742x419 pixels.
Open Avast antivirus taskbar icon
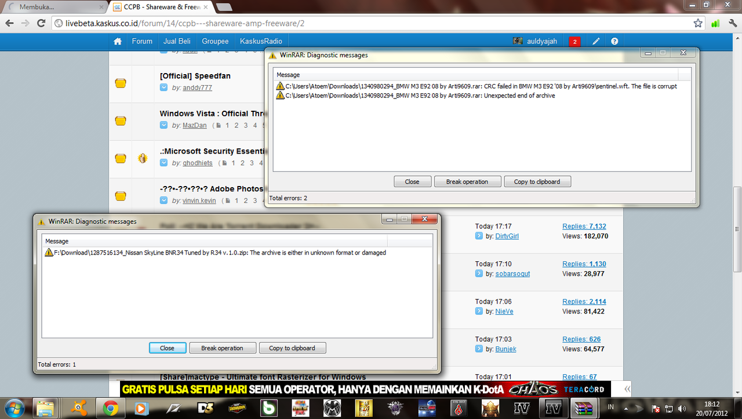78,408
